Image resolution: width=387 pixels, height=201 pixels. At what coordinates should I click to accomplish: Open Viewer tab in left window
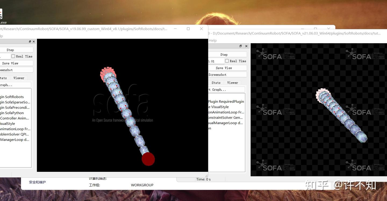(19, 78)
